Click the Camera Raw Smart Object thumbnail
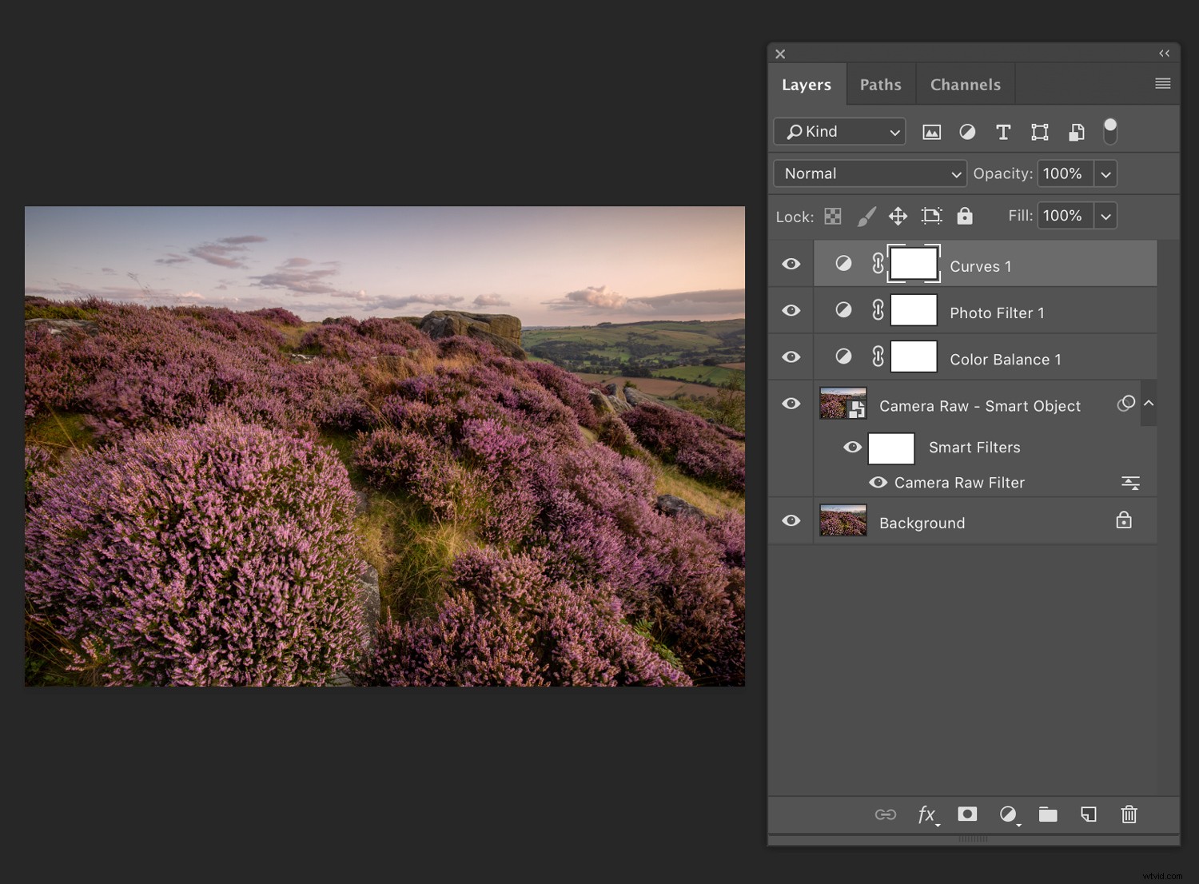The height and width of the screenshot is (884, 1199). (842, 404)
